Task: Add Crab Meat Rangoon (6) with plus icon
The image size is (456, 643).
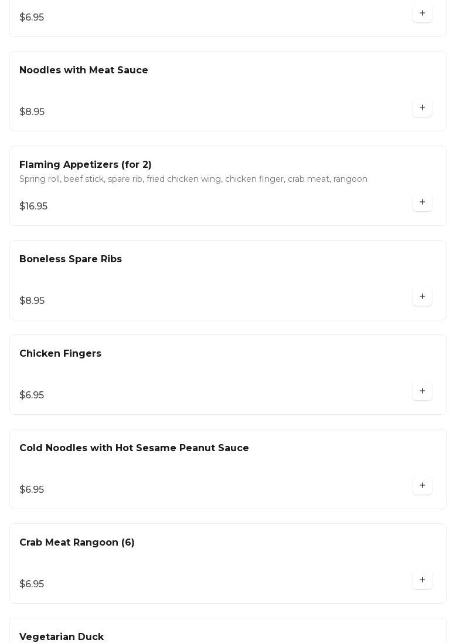Action: [422, 580]
